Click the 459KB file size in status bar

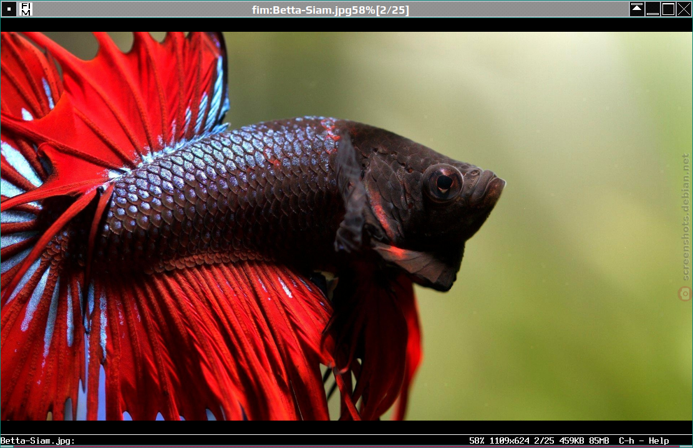[x=571, y=441]
